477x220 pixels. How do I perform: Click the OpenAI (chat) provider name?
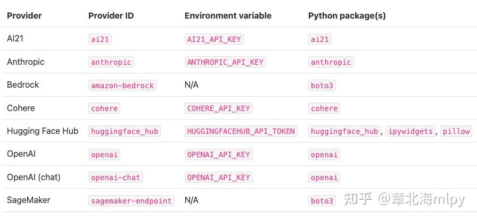[34, 177]
